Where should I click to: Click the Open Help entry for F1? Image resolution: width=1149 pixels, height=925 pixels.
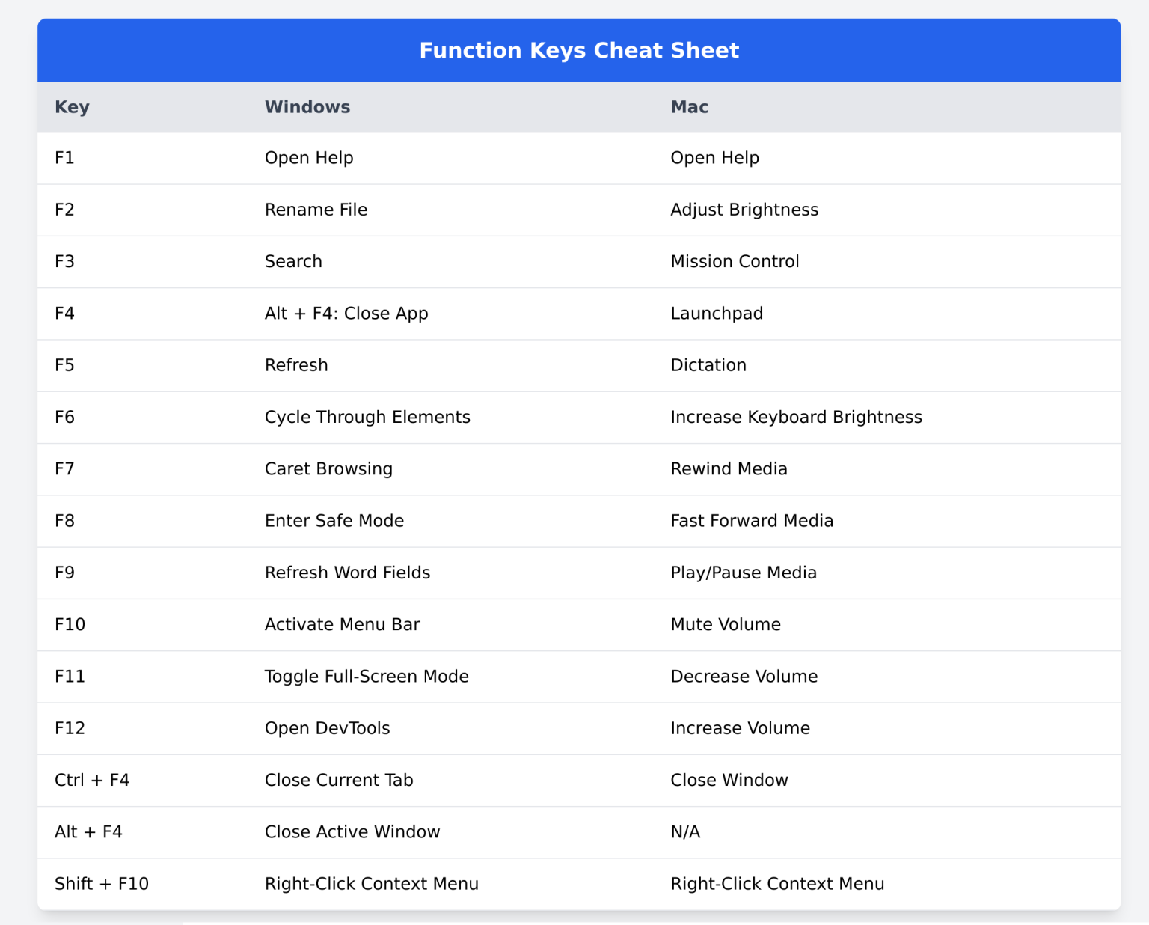click(x=309, y=158)
